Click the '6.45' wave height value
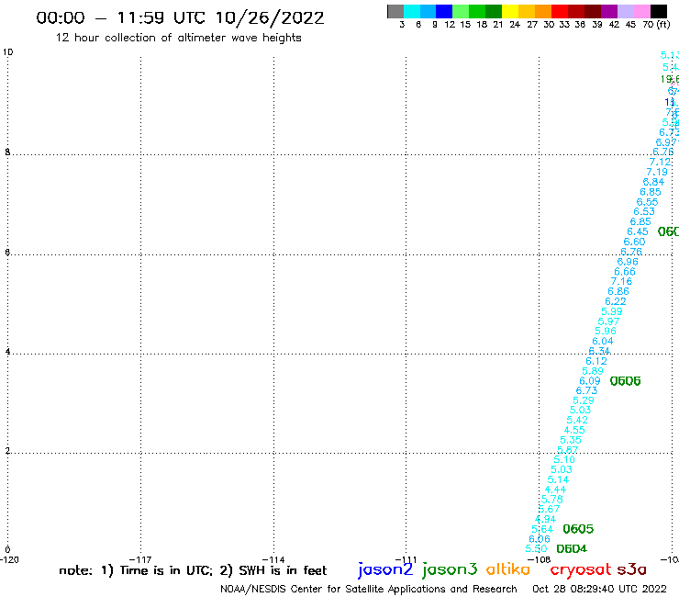Viewport: 679px width, 597px height. (x=638, y=232)
